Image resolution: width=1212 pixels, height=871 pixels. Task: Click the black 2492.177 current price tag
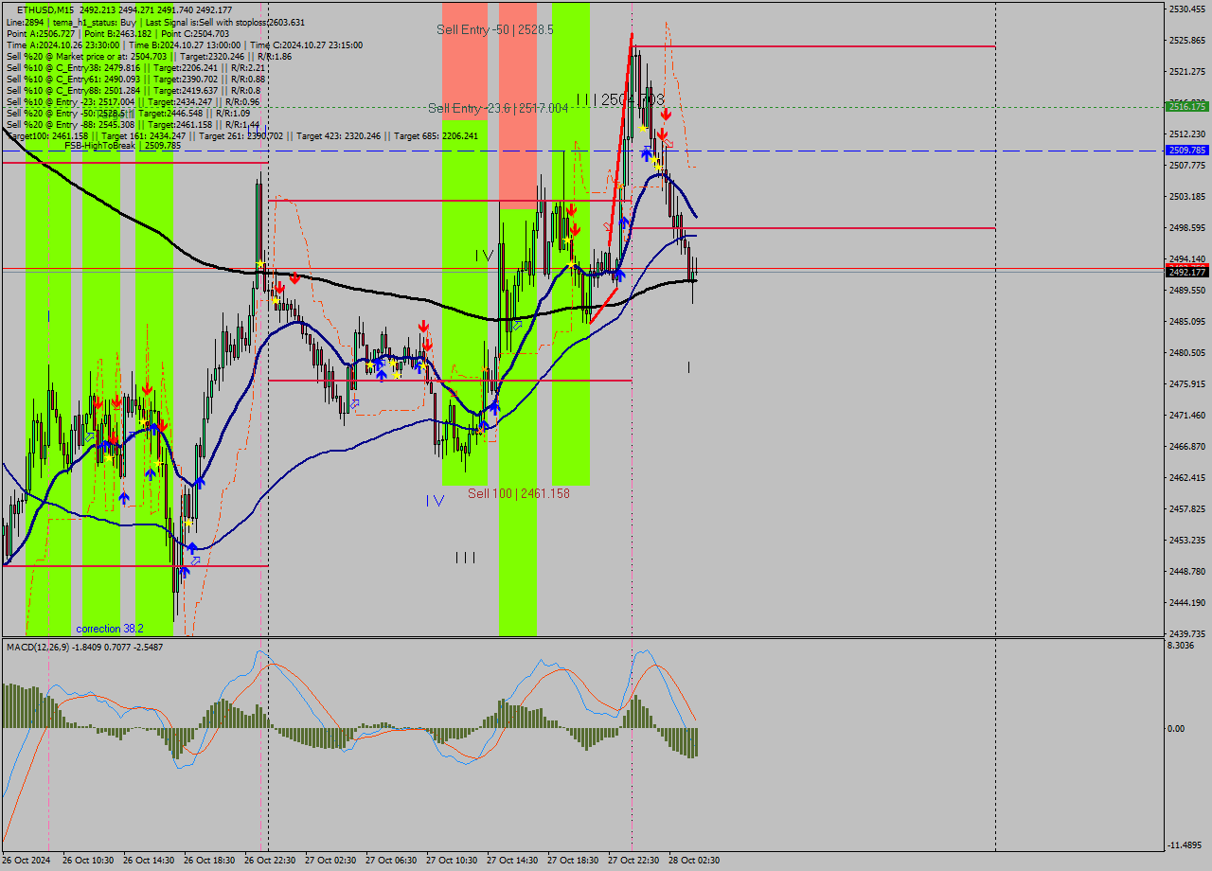(1187, 272)
